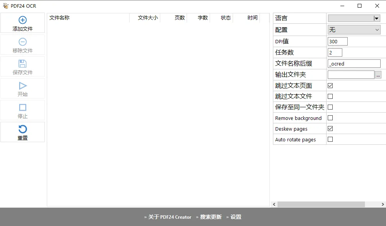Reset the list with the 重置 icon
Viewport: 386px width, 226px height.
click(23, 129)
